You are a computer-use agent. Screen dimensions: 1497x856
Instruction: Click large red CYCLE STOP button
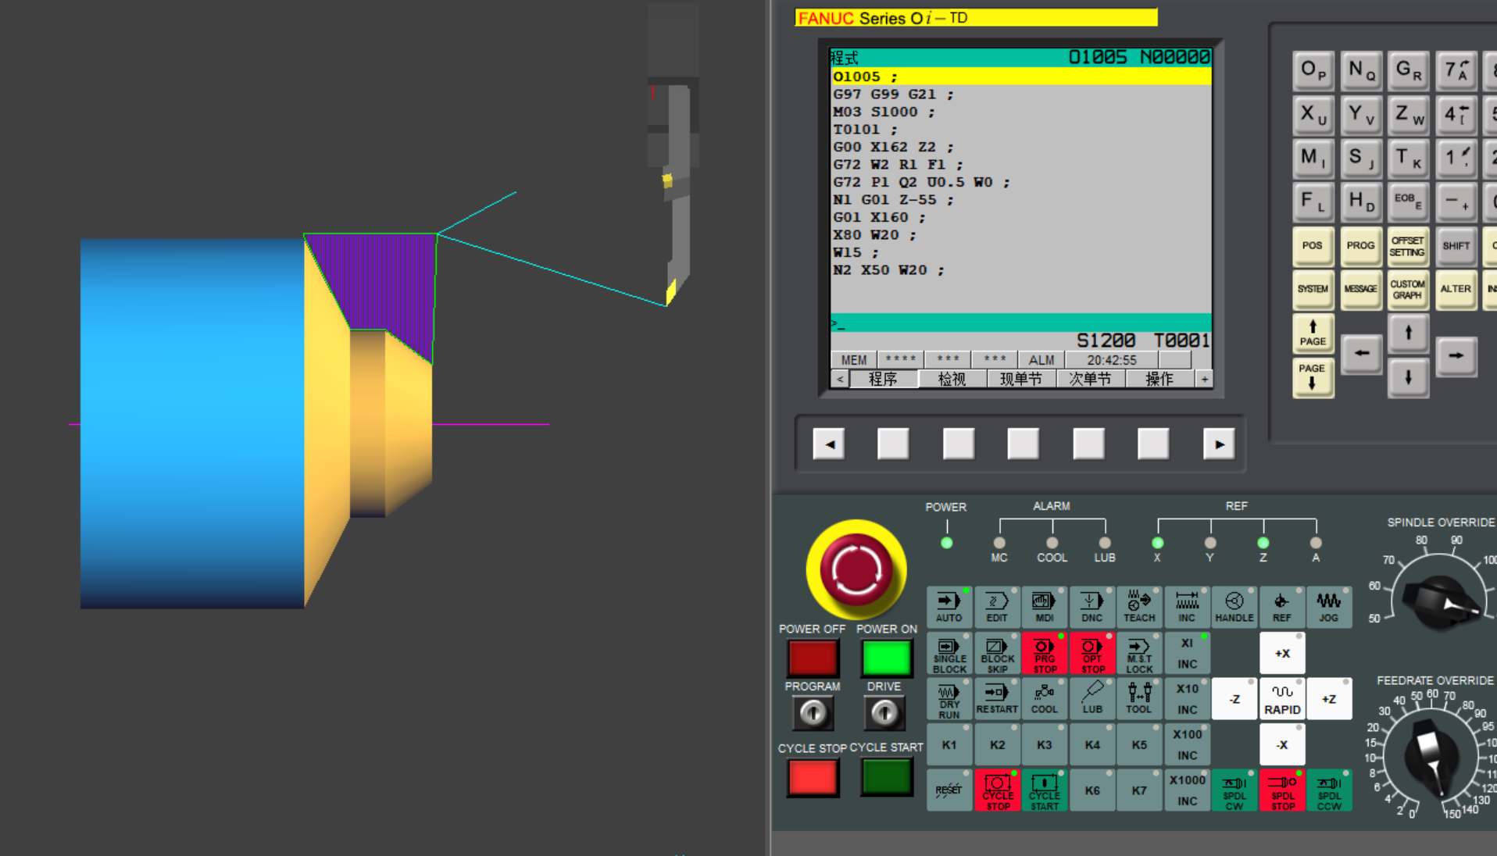click(x=813, y=777)
